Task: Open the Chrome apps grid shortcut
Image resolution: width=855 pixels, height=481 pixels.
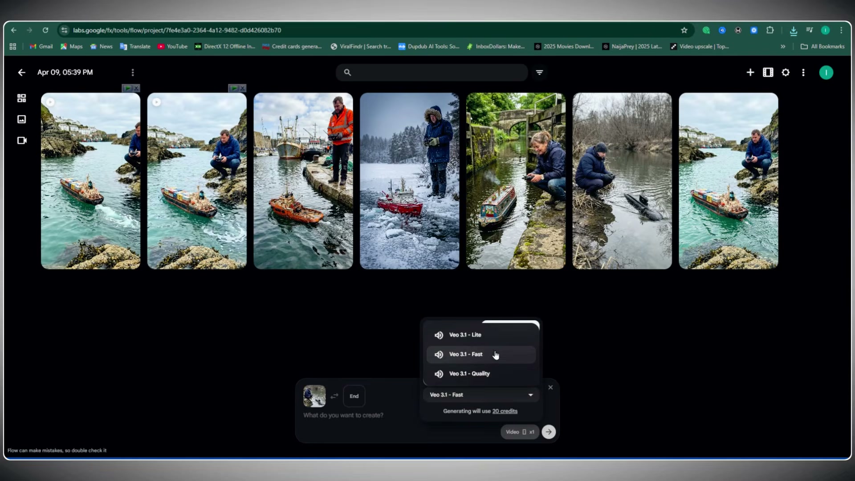Action: coord(13,46)
